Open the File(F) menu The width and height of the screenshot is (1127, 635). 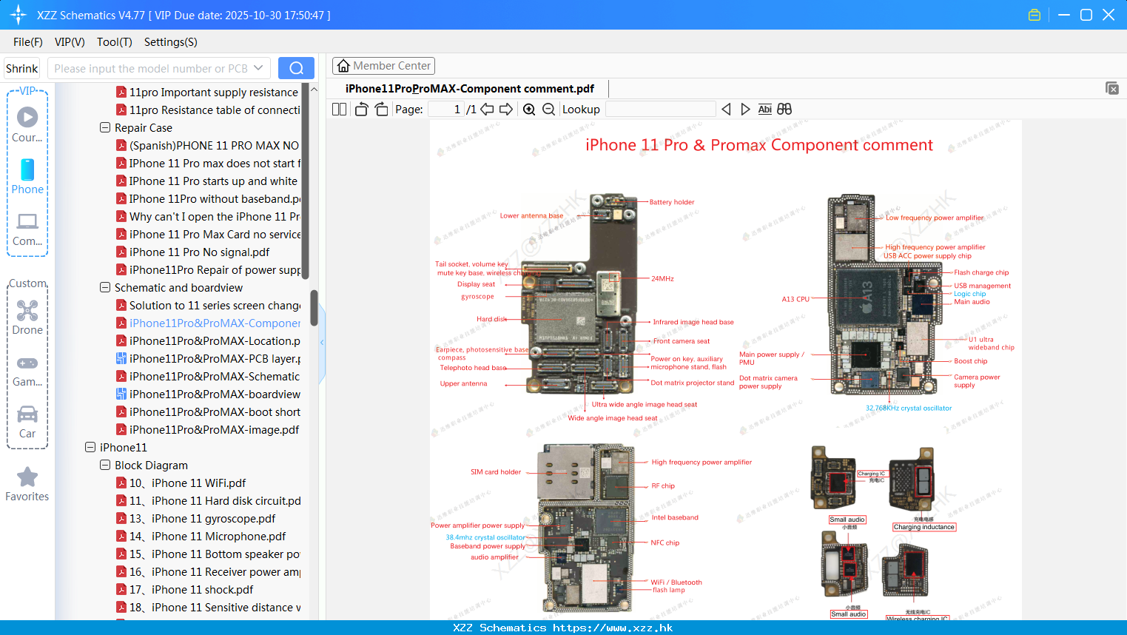(x=28, y=42)
